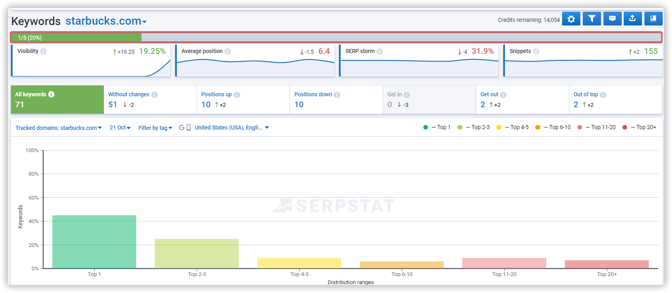Open the Out of top tab
672x293 pixels.
click(616, 100)
